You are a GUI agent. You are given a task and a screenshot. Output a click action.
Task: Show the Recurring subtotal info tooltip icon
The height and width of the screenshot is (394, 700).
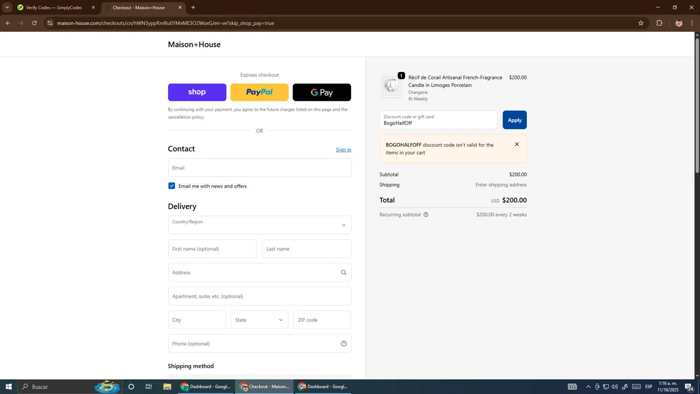(x=426, y=215)
